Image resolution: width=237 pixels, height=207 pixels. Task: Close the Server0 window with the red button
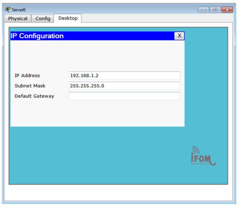tap(227, 9)
